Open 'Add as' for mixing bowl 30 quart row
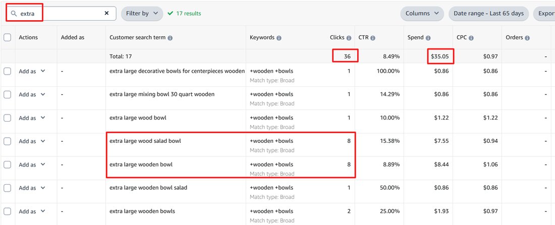555x225 pixels. (x=32, y=94)
